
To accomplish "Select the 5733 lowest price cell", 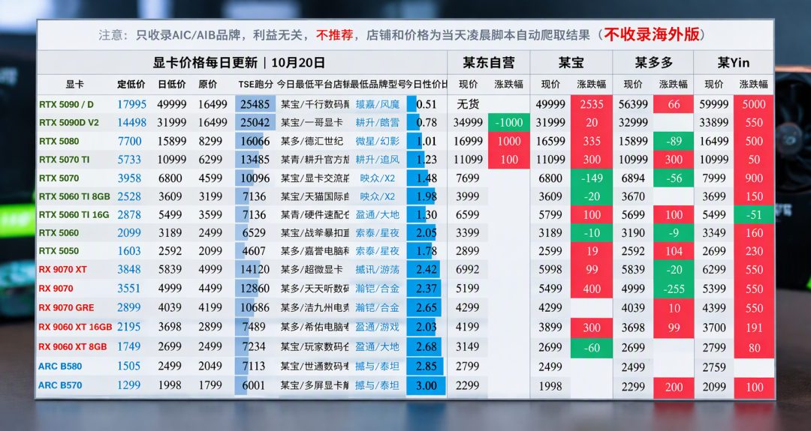I will [130, 160].
